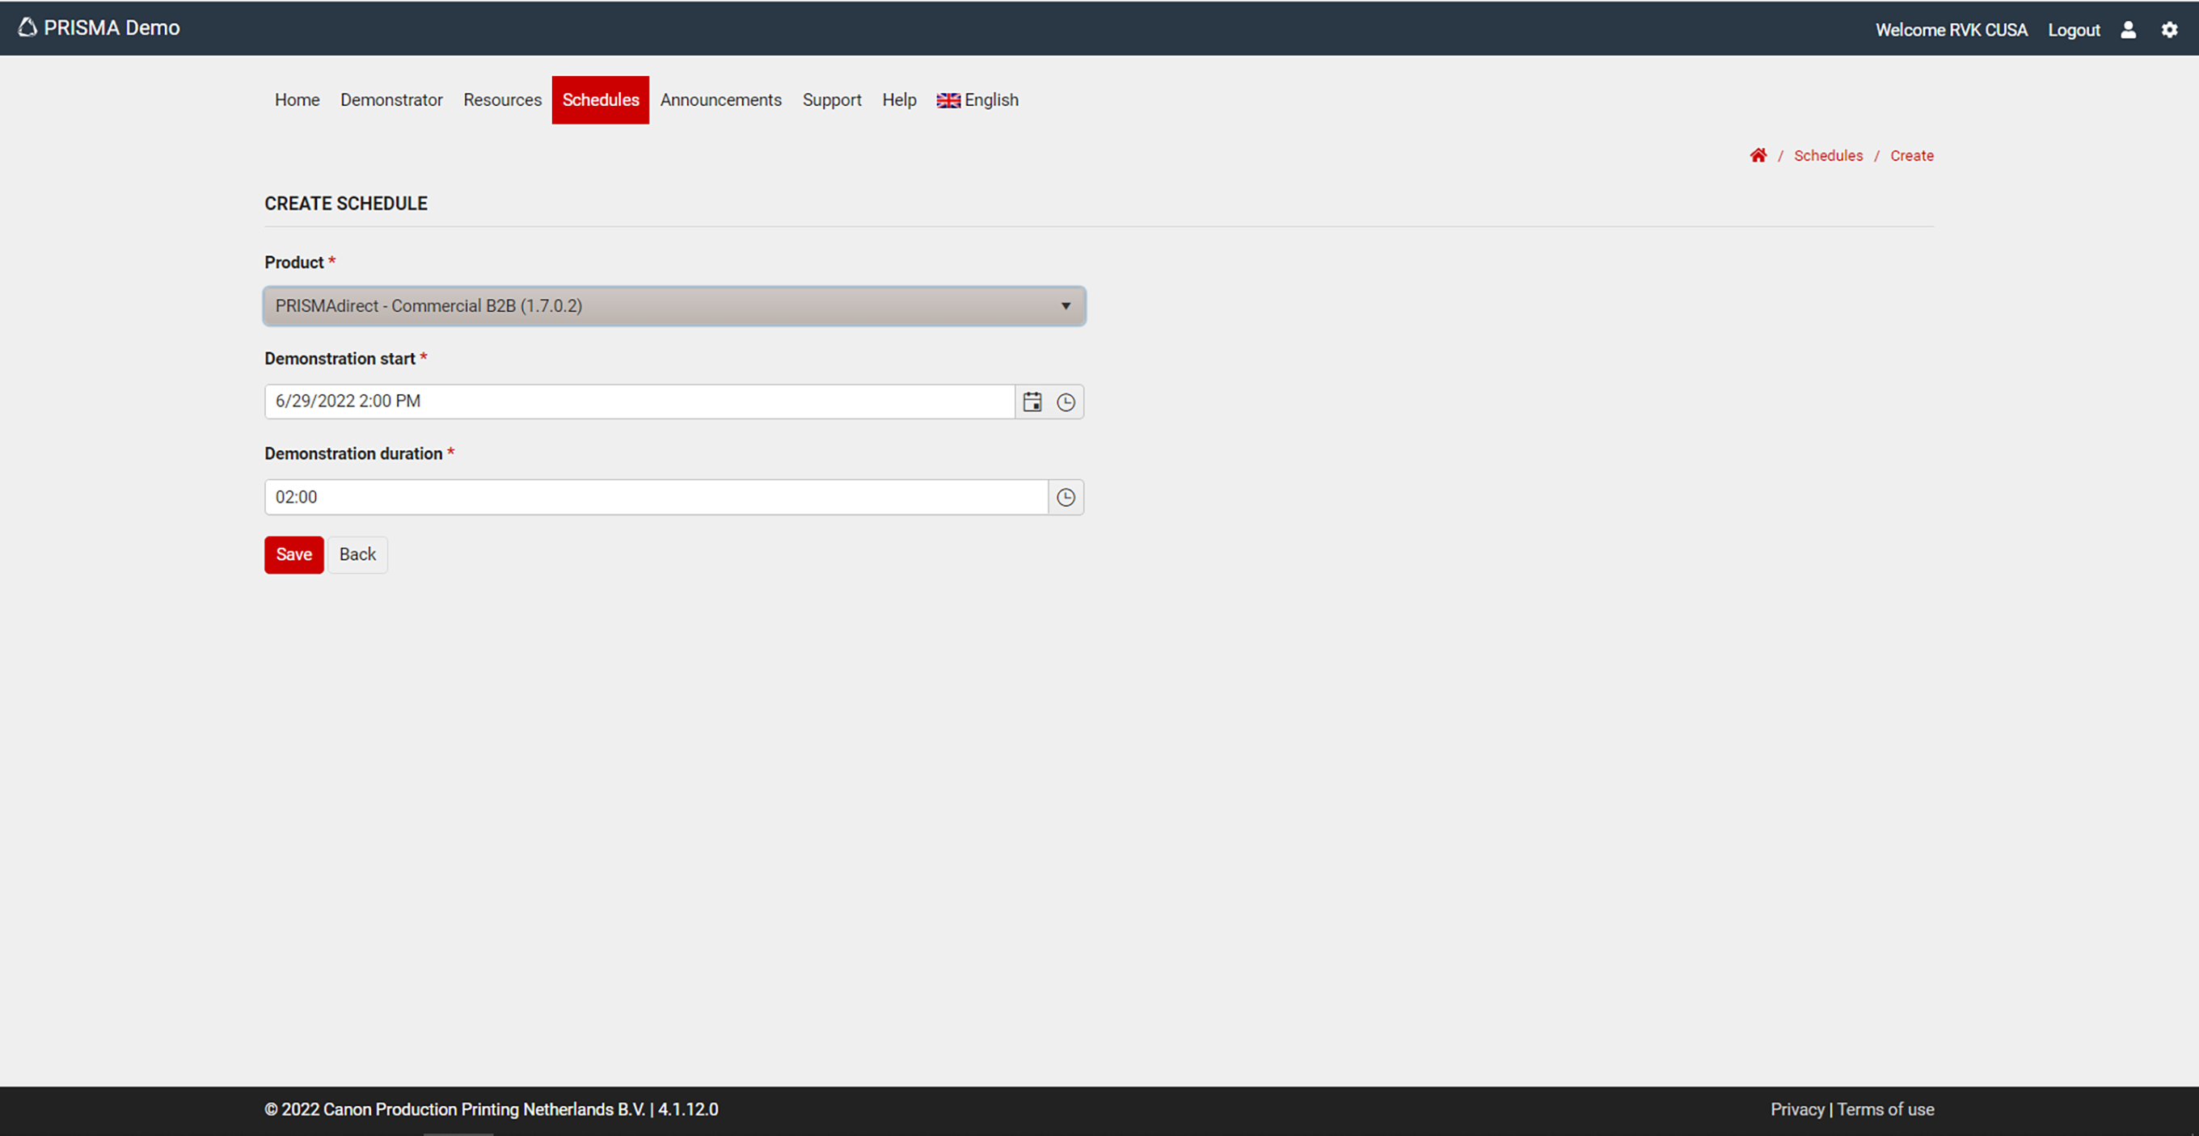The height and width of the screenshot is (1136, 2199).
Task: Click the Logout link
Action: 2074,30
